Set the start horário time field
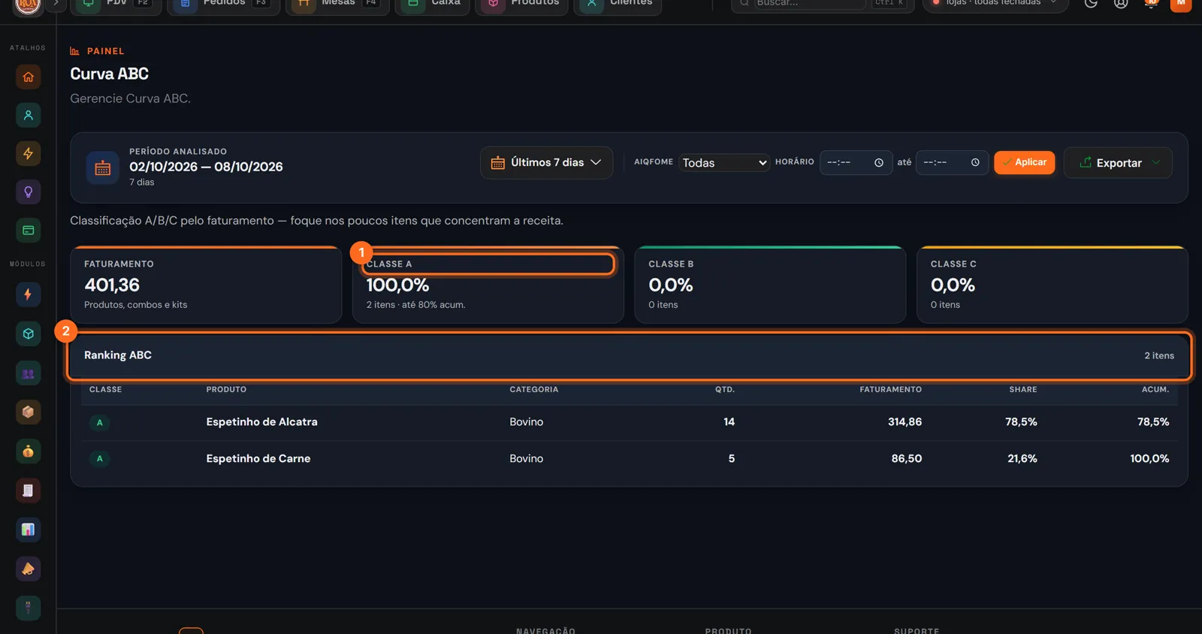This screenshot has width=1202, height=634. point(855,162)
